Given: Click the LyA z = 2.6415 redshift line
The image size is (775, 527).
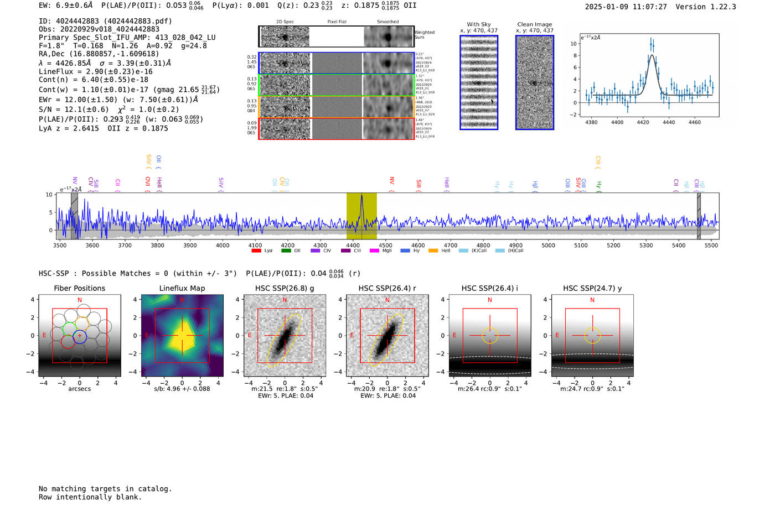Looking at the screenshot, I should point(104,128).
